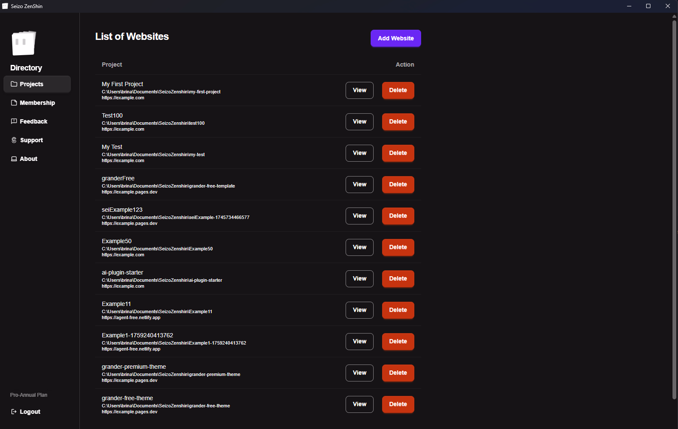The image size is (678, 429).
Task: View the seiExample123 project
Action: coord(360,216)
